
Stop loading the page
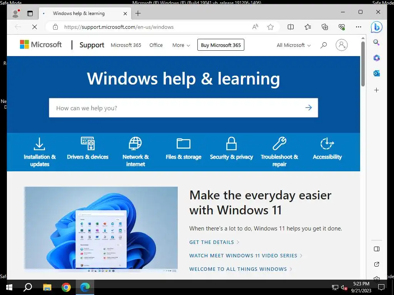click(35, 27)
